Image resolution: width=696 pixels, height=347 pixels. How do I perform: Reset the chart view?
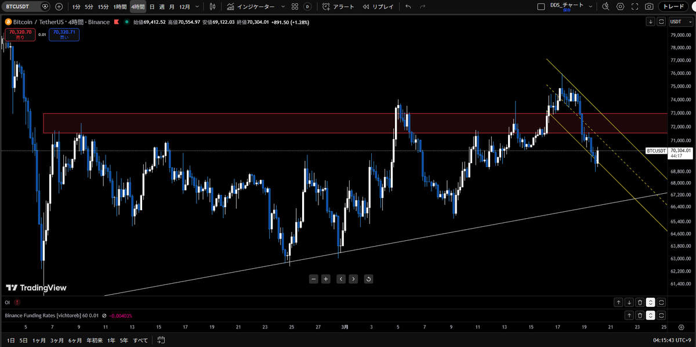(x=368, y=279)
